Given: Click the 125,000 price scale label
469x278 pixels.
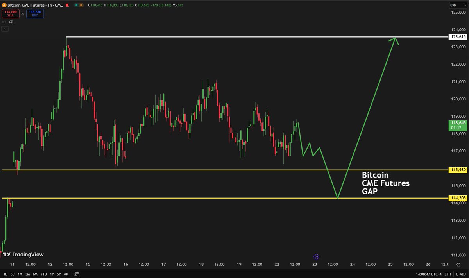Looking at the screenshot, I should (x=458, y=13).
